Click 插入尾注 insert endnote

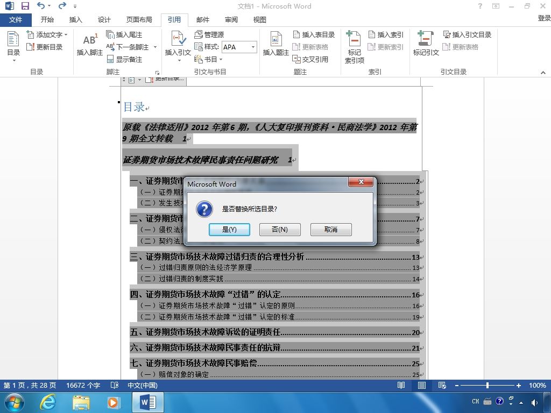point(124,35)
